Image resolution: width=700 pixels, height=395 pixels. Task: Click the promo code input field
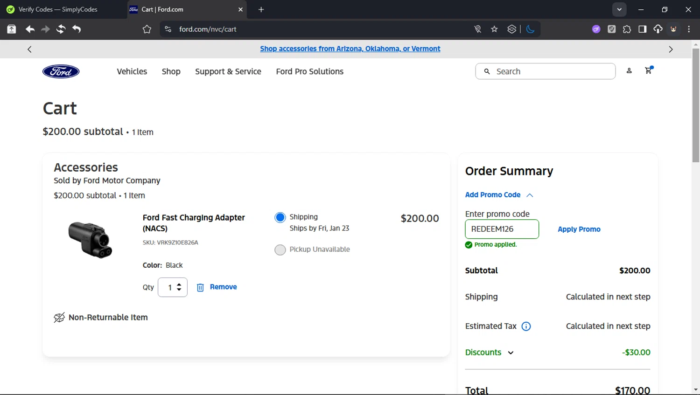tap(502, 229)
